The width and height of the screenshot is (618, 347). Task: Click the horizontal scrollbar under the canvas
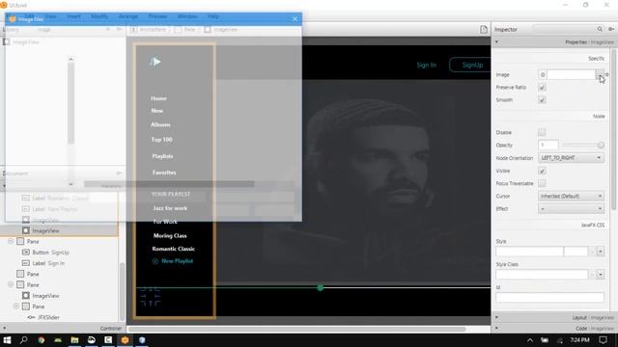[x=296, y=329]
